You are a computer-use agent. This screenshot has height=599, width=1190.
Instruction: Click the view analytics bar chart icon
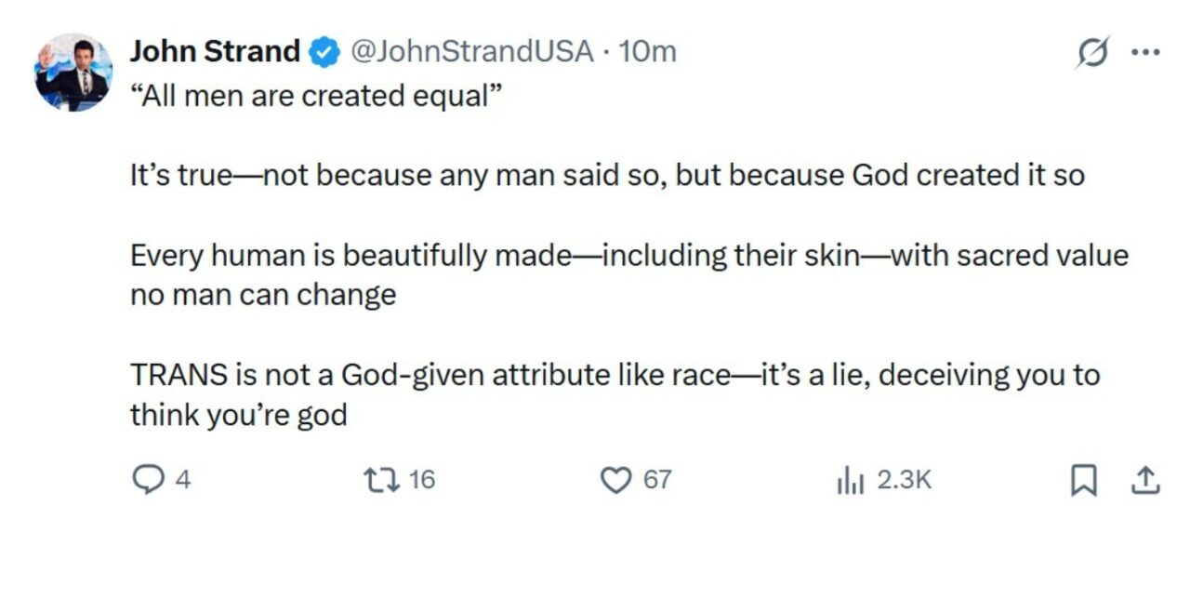pyautogui.click(x=851, y=480)
